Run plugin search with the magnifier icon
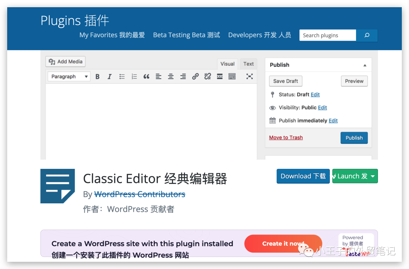This screenshot has width=409, height=269. pos(366,35)
